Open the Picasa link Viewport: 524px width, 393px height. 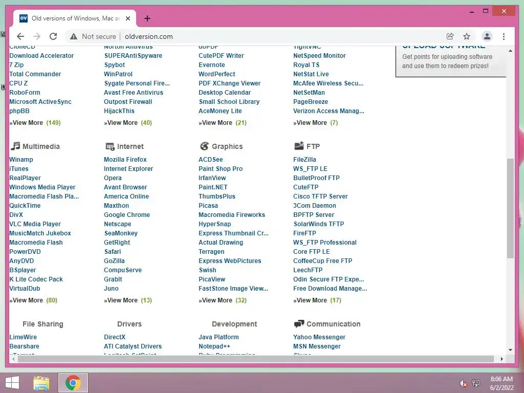[208, 206]
